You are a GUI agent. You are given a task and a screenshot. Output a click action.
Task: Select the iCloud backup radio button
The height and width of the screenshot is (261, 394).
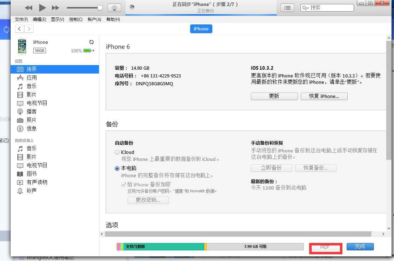117,152
